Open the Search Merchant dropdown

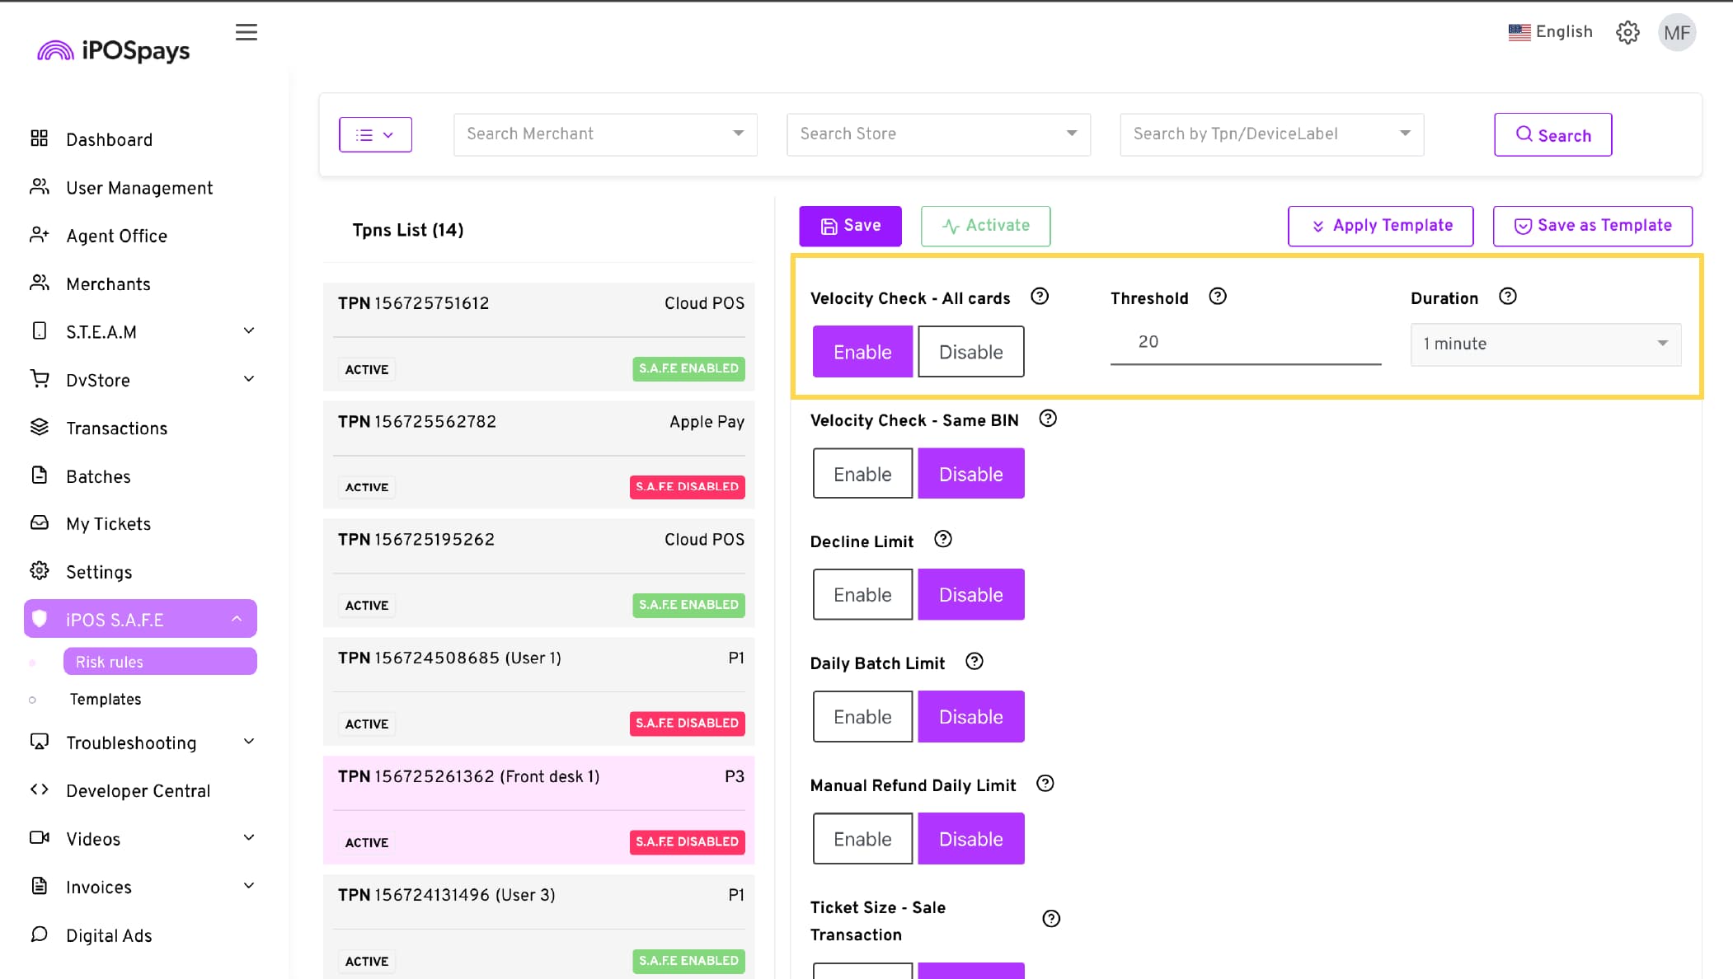pos(604,134)
